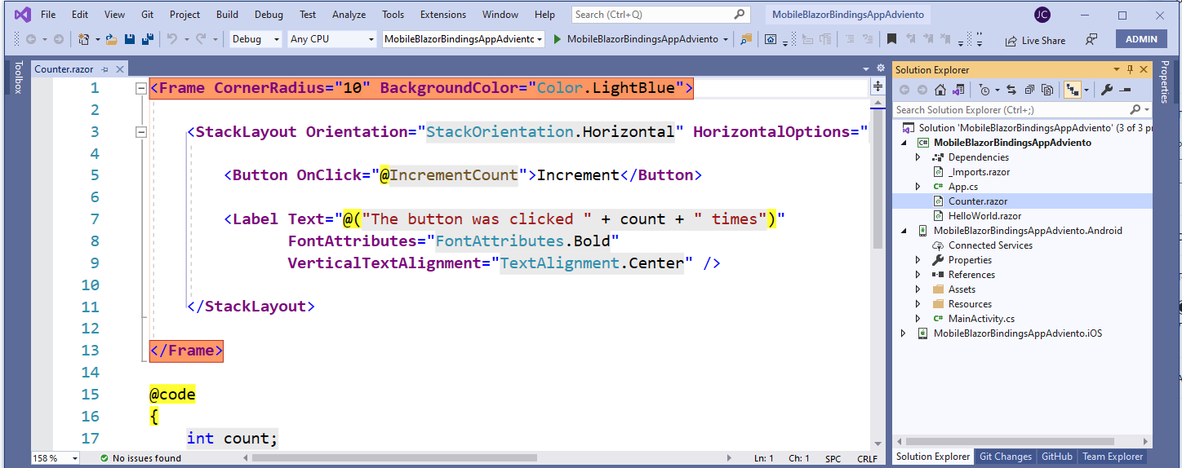Image resolution: width=1182 pixels, height=468 pixels.
Task: Click the Send Feedback icon beside Live Share
Action: 1091,39
